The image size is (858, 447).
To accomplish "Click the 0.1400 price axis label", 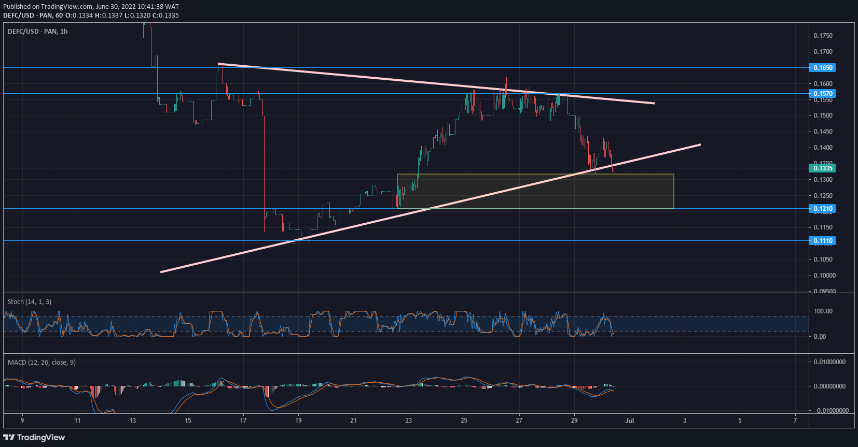I will [x=823, y=148].
